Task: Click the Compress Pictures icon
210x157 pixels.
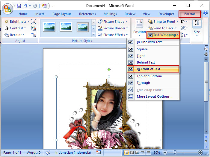Action: [34, 22]
